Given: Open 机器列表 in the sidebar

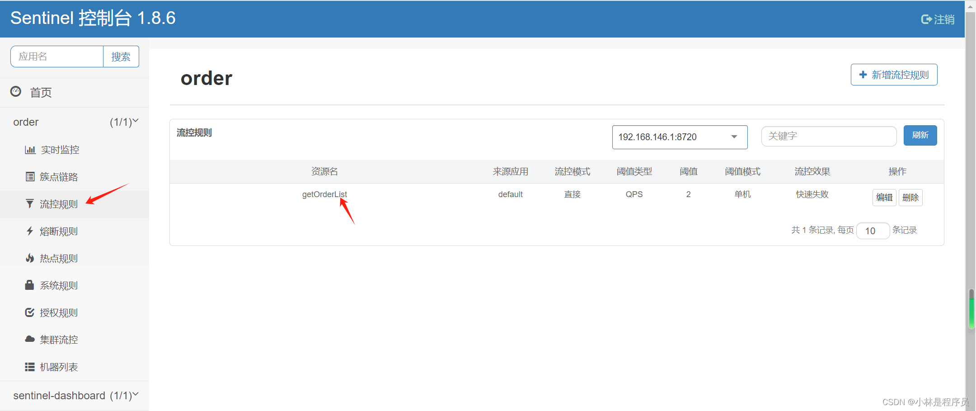Looking at the screenshot, I should (75, 367).
